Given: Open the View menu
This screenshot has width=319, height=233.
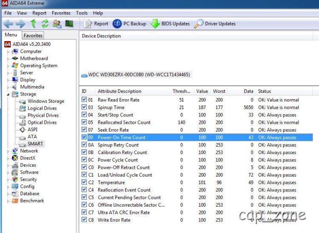Looking at the screenshot, I should click(22, 13).
